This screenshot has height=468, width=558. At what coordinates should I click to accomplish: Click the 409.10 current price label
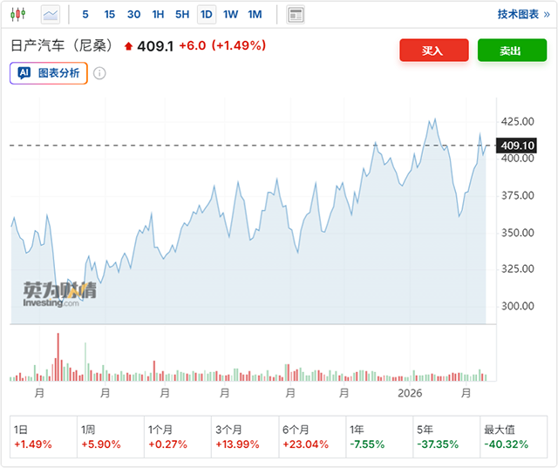(x=518, y=146)
